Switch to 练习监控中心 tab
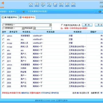The image size is (103, 103). click(9, 17)
